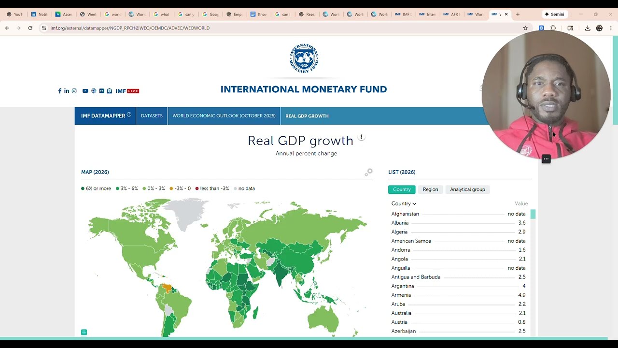Open the IMF YouTube icon

point(85,91)
